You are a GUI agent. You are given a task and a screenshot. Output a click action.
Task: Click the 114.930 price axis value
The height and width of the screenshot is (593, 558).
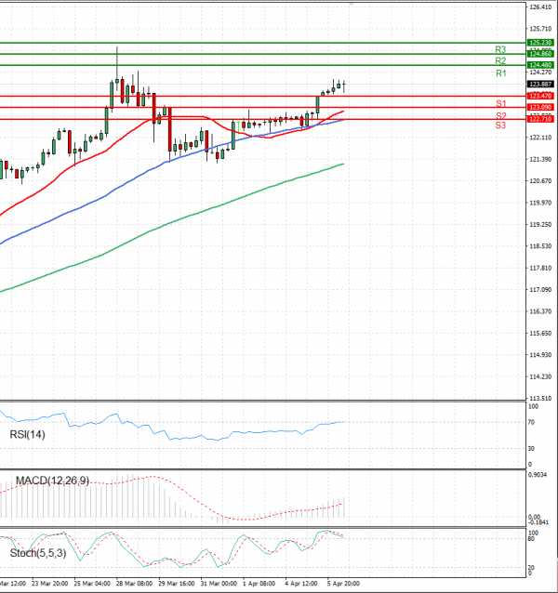[540, 355]
